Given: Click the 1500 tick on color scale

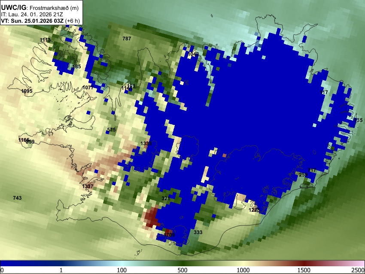Looking at the screenshot, I should (x=304, y=270).
